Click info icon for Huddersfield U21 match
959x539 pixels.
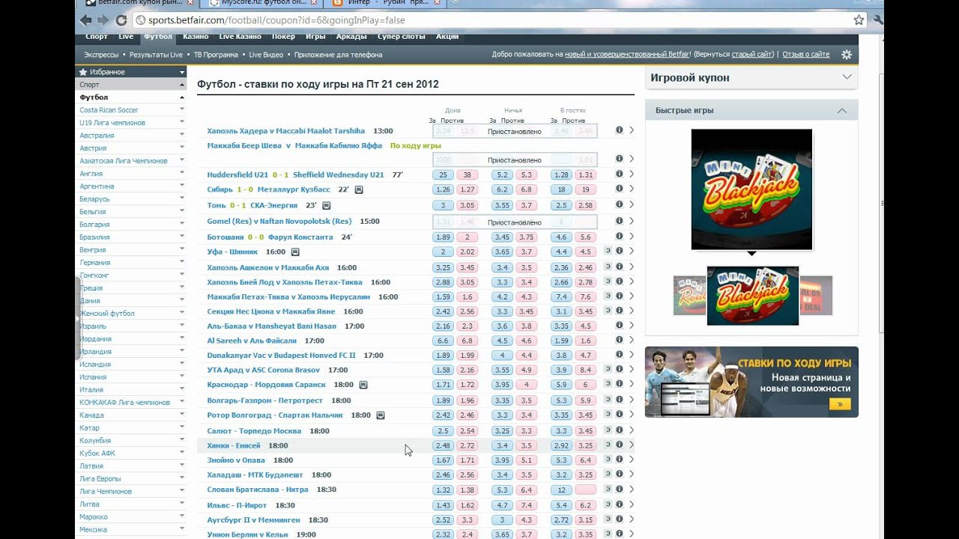620,174
